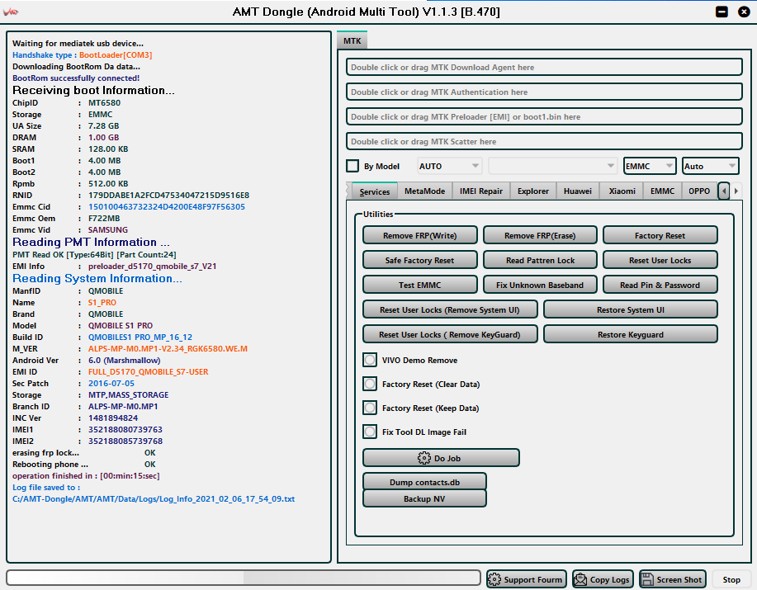Click the Restore Keyguard button

pos(631,334)
